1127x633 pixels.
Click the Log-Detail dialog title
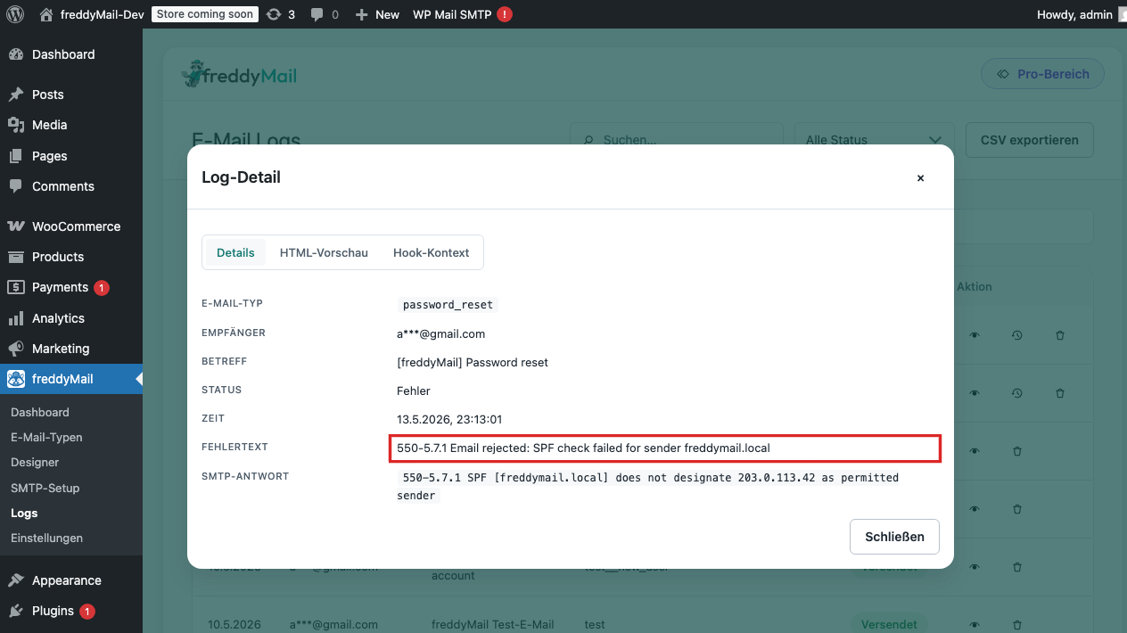pyautogui.click(x=241, y=177)
